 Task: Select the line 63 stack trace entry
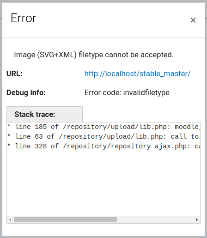pyautogui.click(x=103, y=136)
